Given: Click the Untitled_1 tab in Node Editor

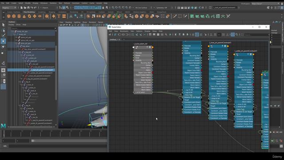Looking at the screenshot, I should (114, 40).
